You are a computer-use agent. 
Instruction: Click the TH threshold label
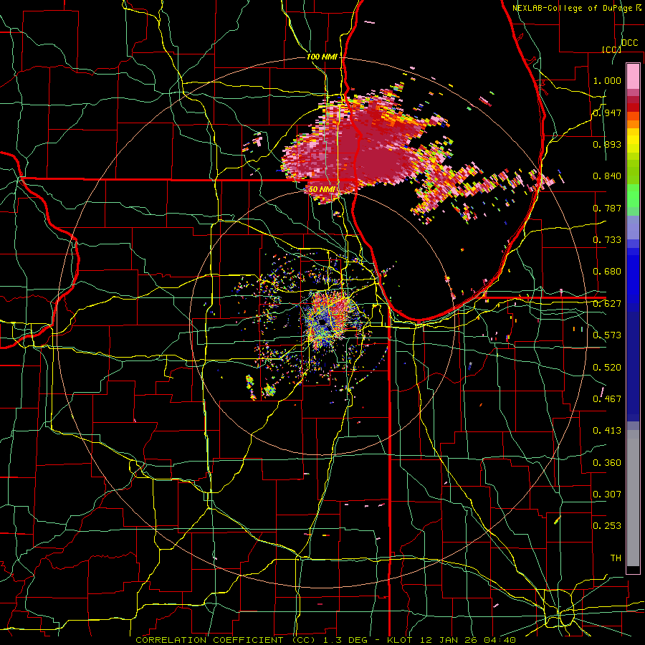pyautogui.click(x=616, y=558)
